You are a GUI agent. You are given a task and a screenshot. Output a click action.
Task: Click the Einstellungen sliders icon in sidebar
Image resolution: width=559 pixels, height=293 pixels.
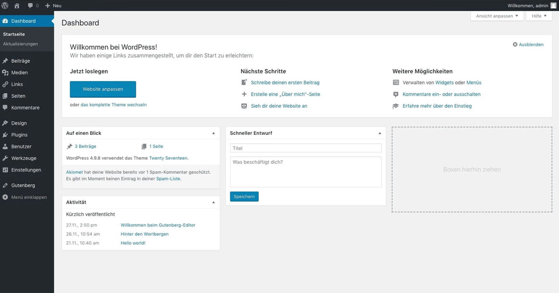[x=5, y=170]
